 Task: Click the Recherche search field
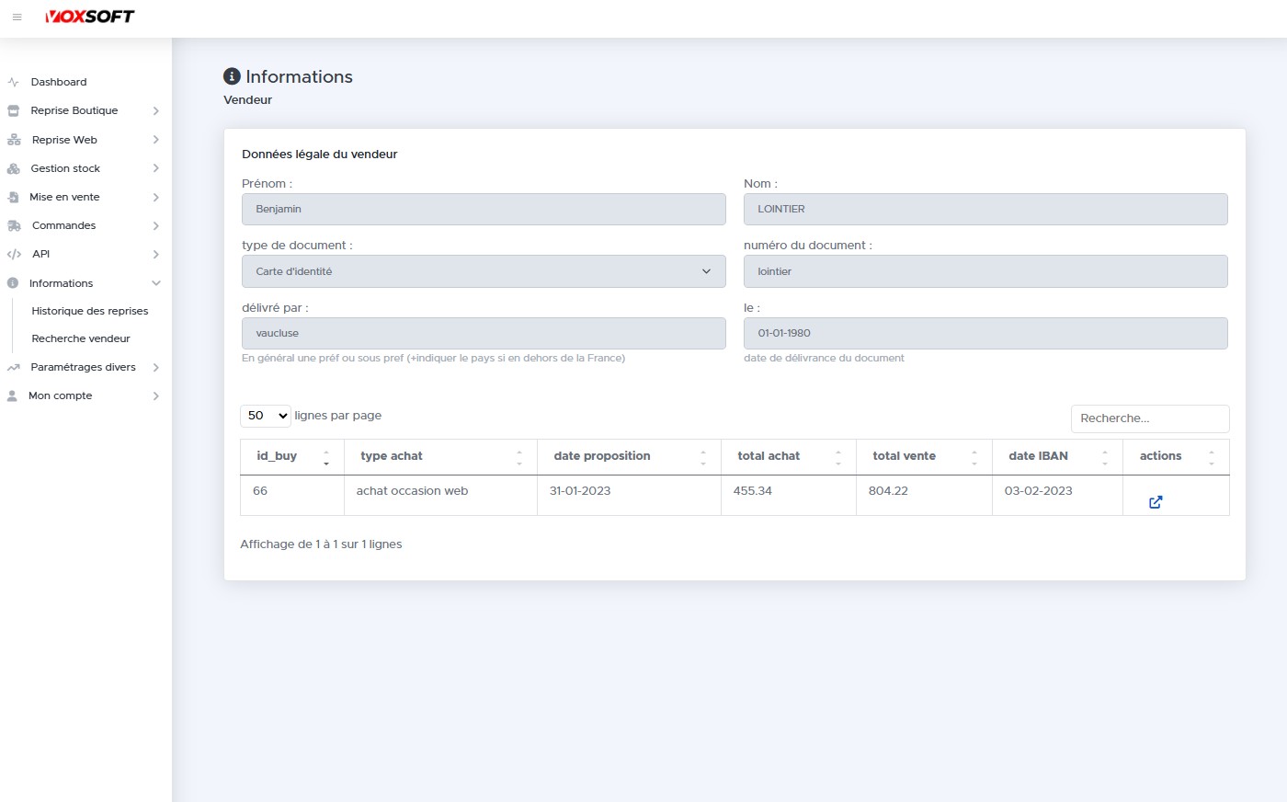coord(1149,418)
